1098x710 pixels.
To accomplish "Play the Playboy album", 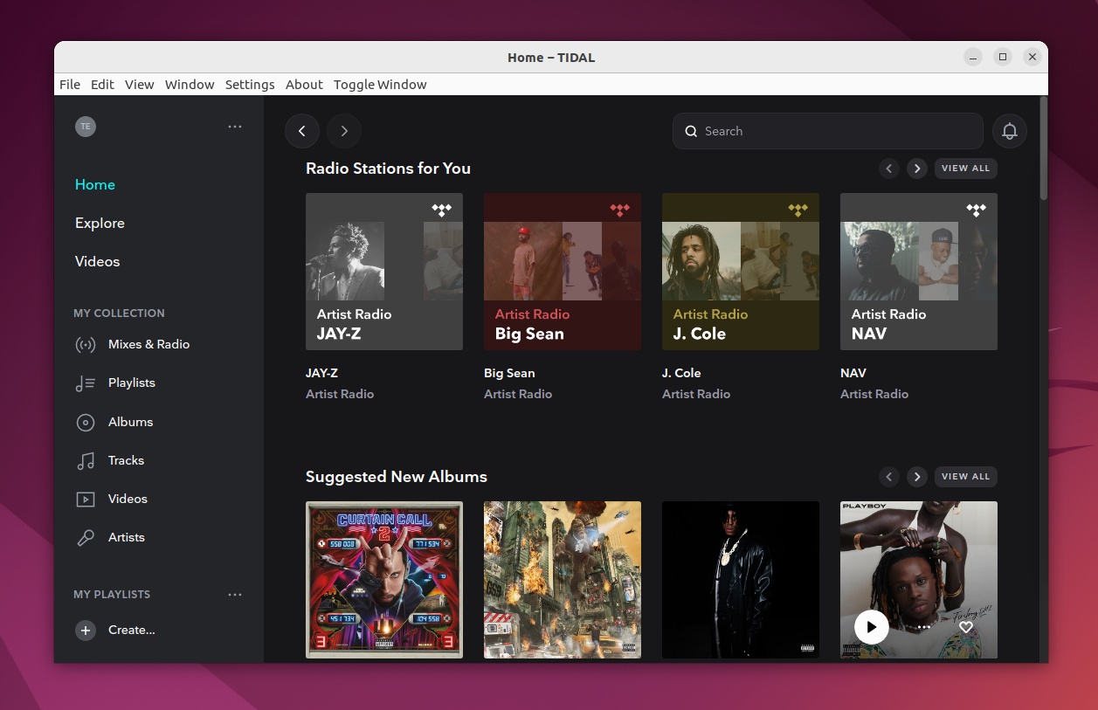I will click(x=871, y=627).
